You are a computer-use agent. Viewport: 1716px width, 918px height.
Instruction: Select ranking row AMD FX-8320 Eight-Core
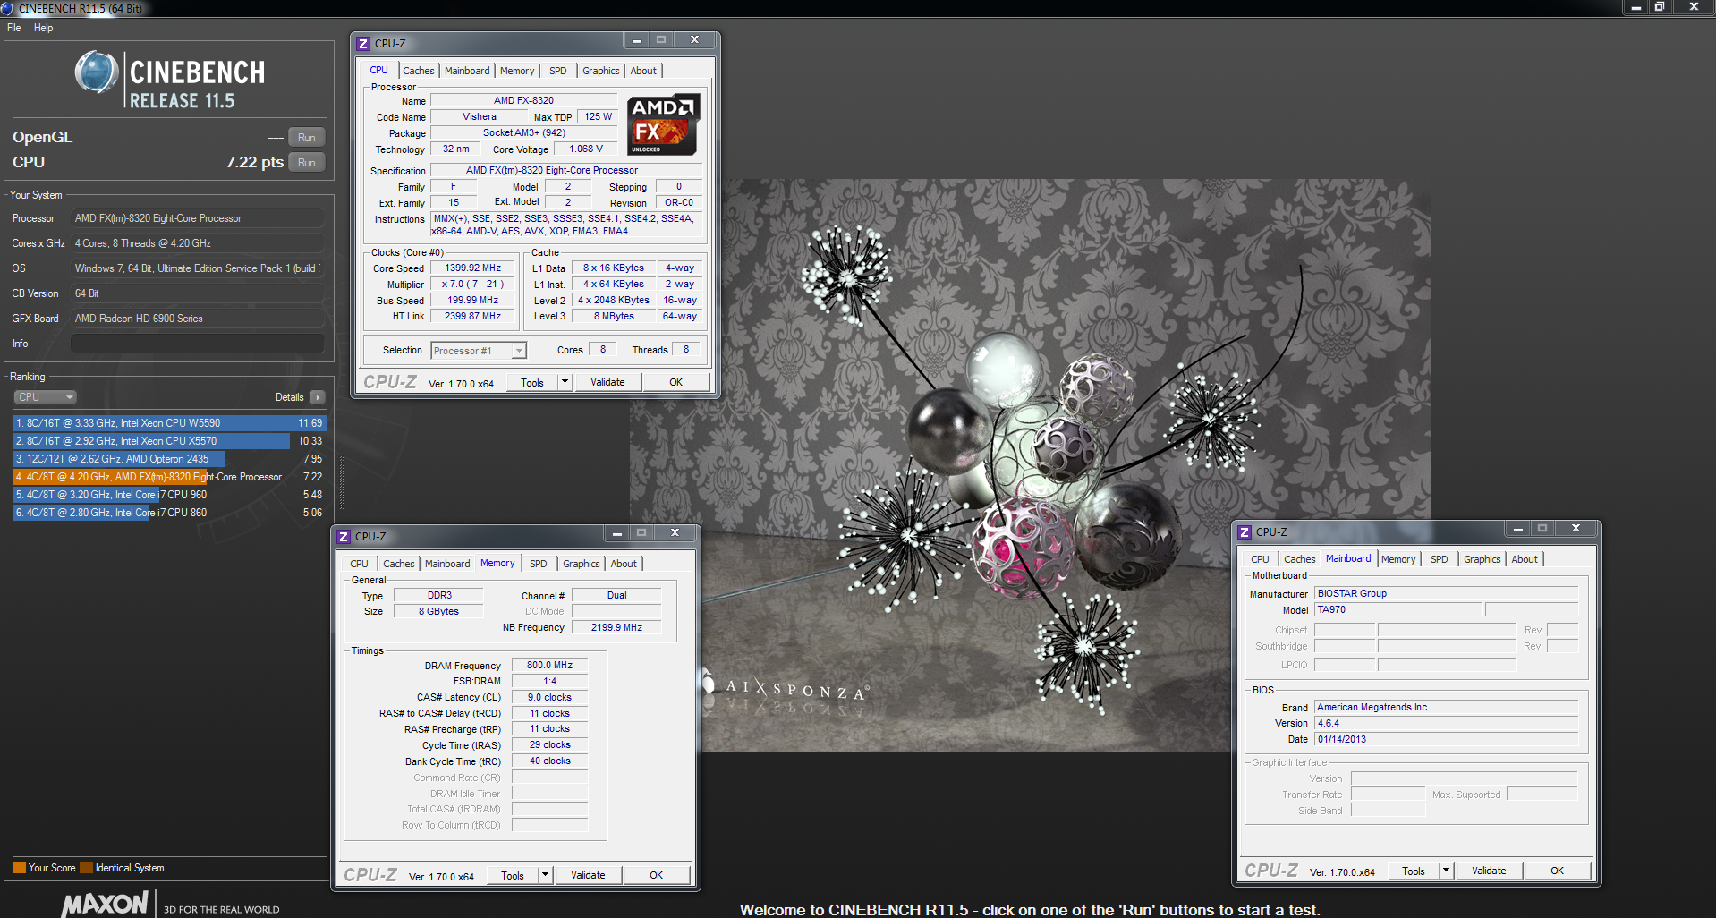click(169, 477)
